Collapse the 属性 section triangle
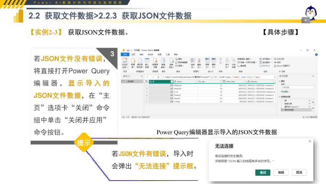The width and height of the screenshot is (326, 184). [x=280, y=81]
